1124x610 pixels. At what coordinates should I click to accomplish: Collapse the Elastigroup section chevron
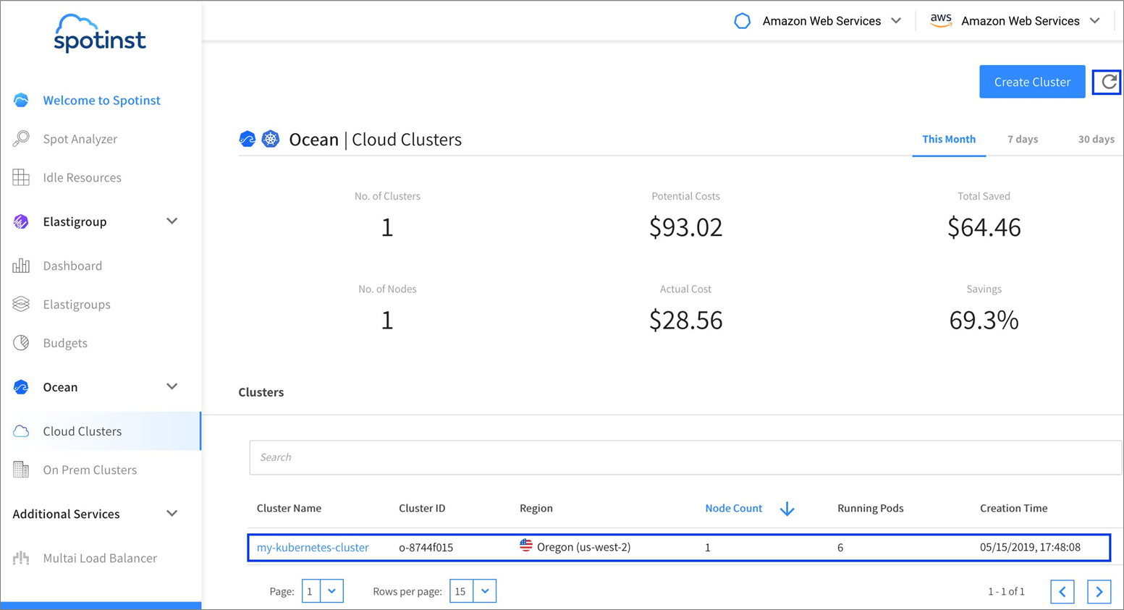(172, 221)
